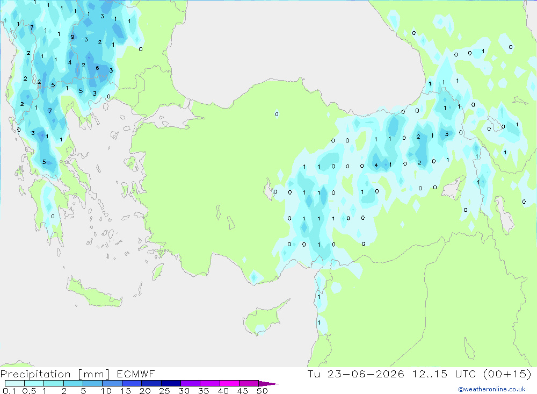Click the '0.1' legend scale label

coord(9,391)
